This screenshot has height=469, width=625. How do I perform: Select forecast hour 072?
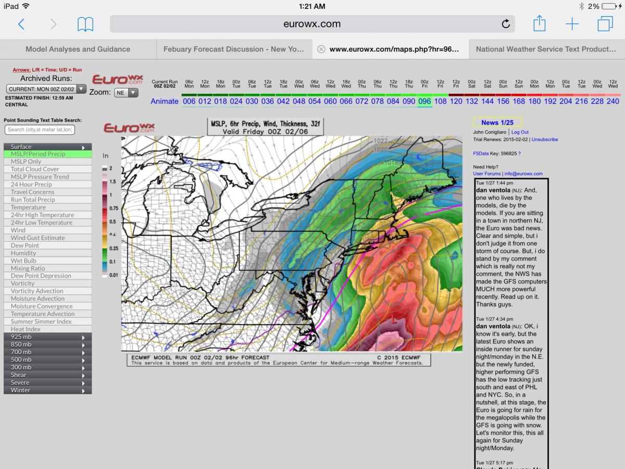pos(361,101)
